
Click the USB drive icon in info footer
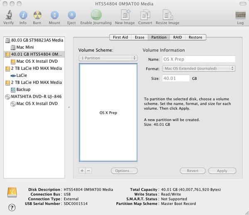12,192
